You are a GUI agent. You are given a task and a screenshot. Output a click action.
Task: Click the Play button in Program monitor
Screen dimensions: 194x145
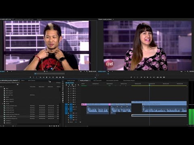pos(148,77)
